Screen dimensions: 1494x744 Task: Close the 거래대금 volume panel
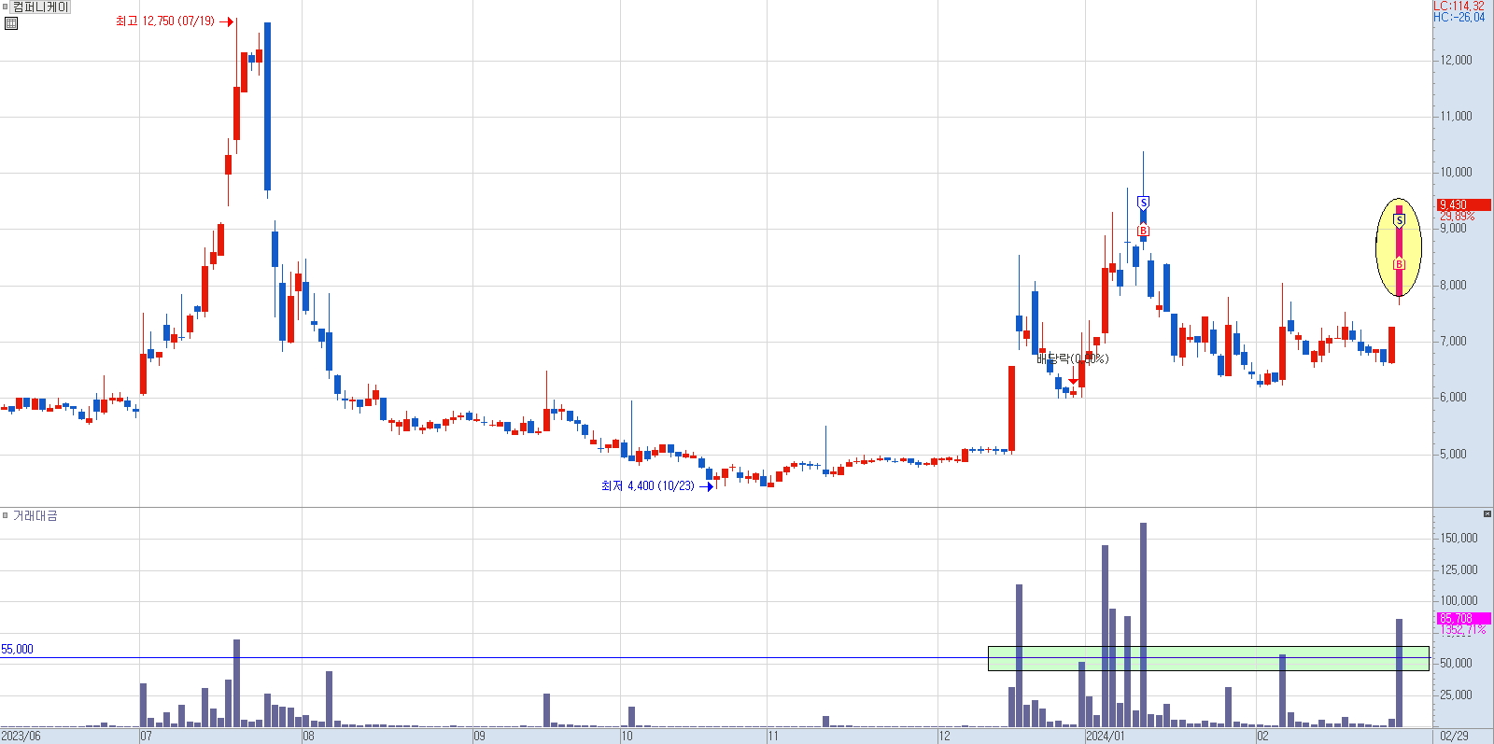click(1487, 514)
